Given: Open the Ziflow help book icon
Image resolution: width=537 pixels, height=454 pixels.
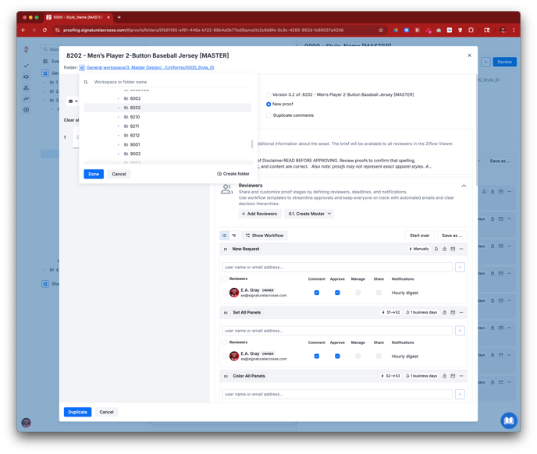Looking at the screenshot, I should pyautogui.click(x=508, y=420).
